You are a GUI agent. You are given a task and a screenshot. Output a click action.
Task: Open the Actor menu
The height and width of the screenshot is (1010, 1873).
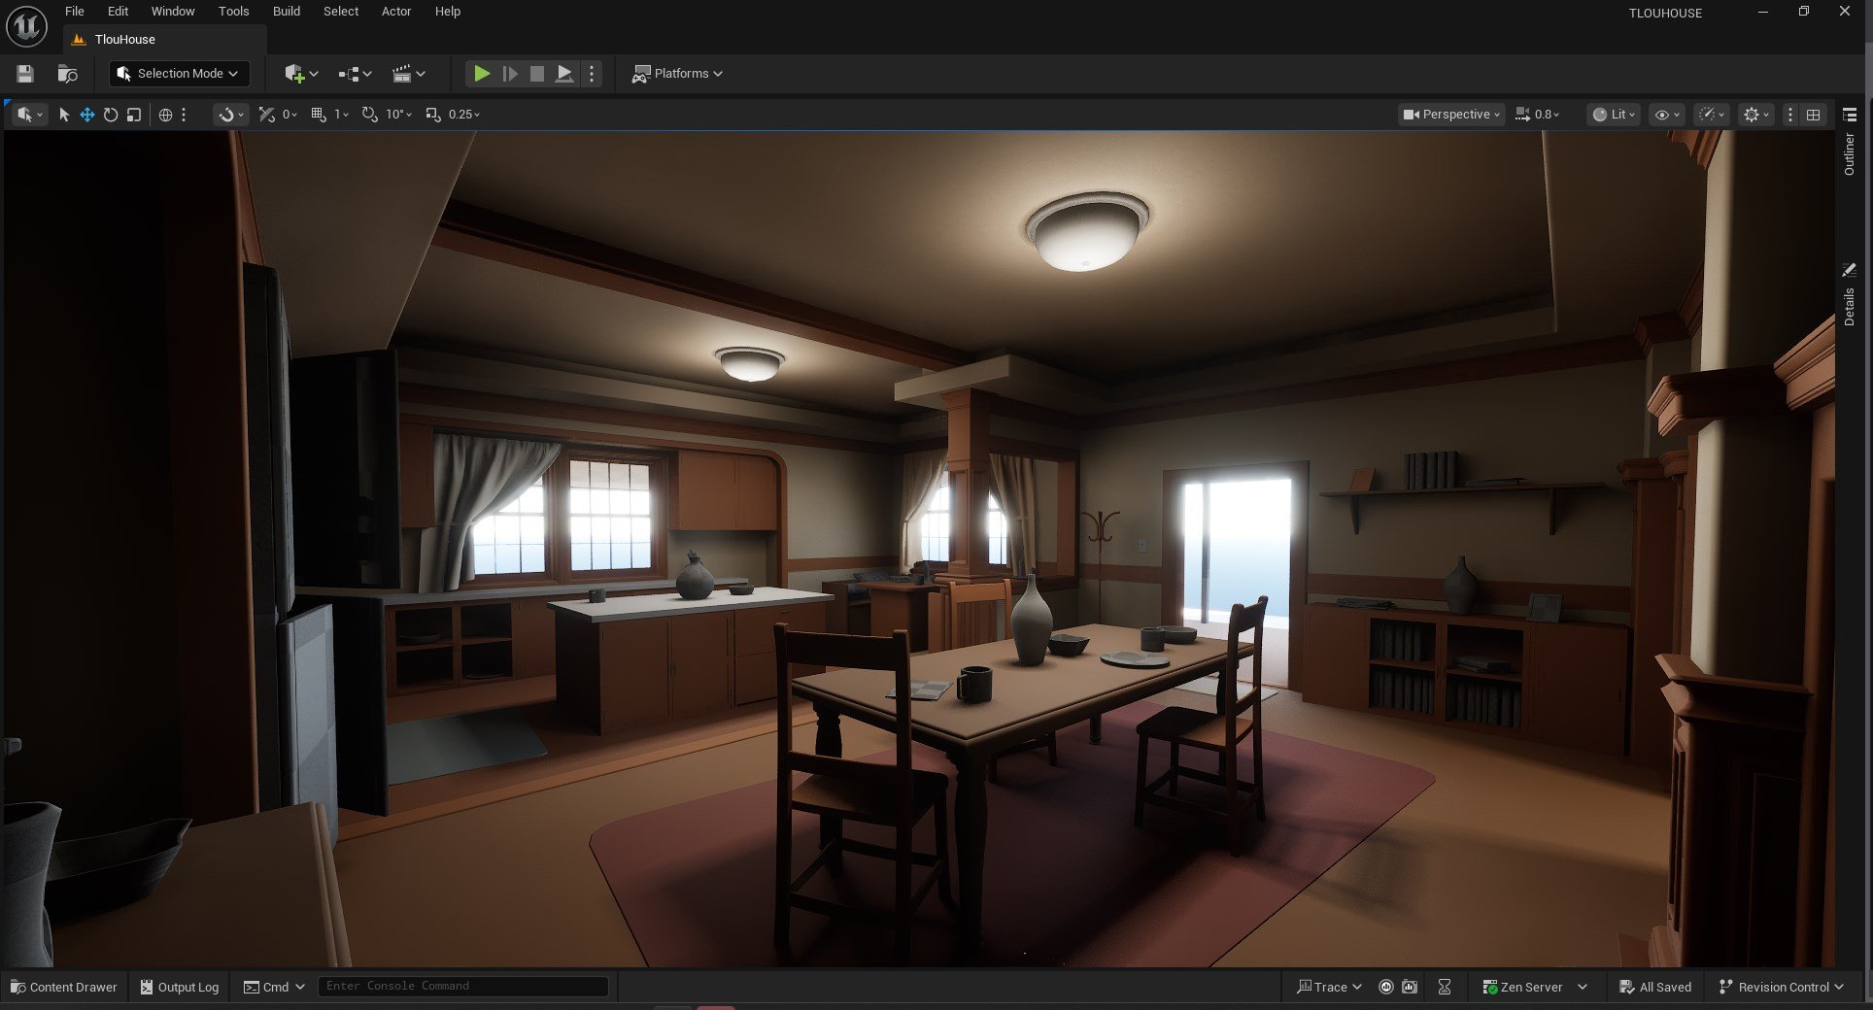click(396, 12)
